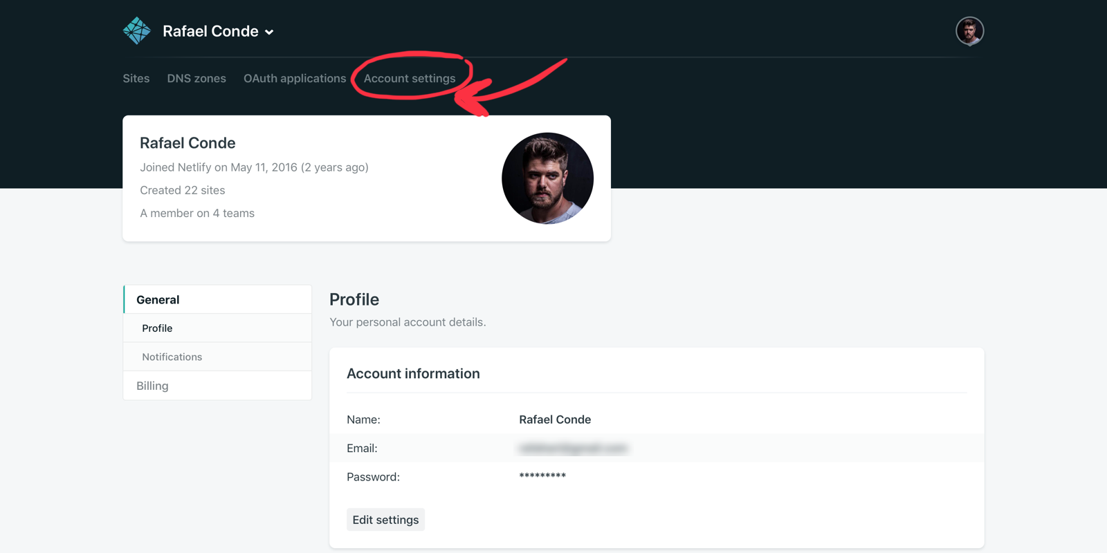Click the Profile section heading

click(x=354, y=300)
